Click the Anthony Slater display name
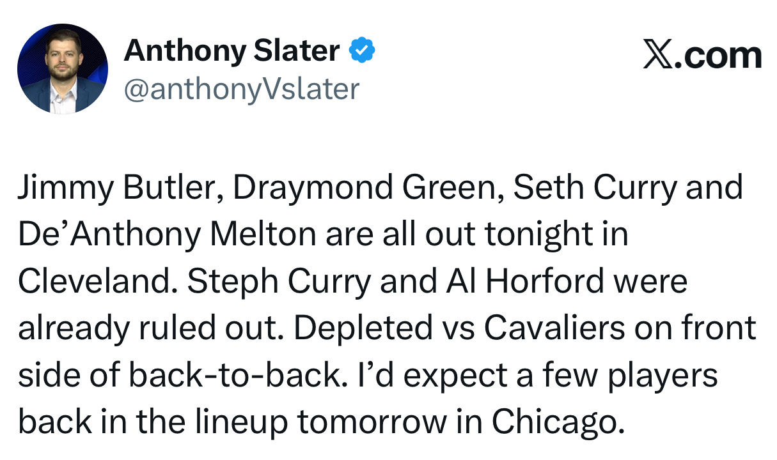 click(232, 50)
